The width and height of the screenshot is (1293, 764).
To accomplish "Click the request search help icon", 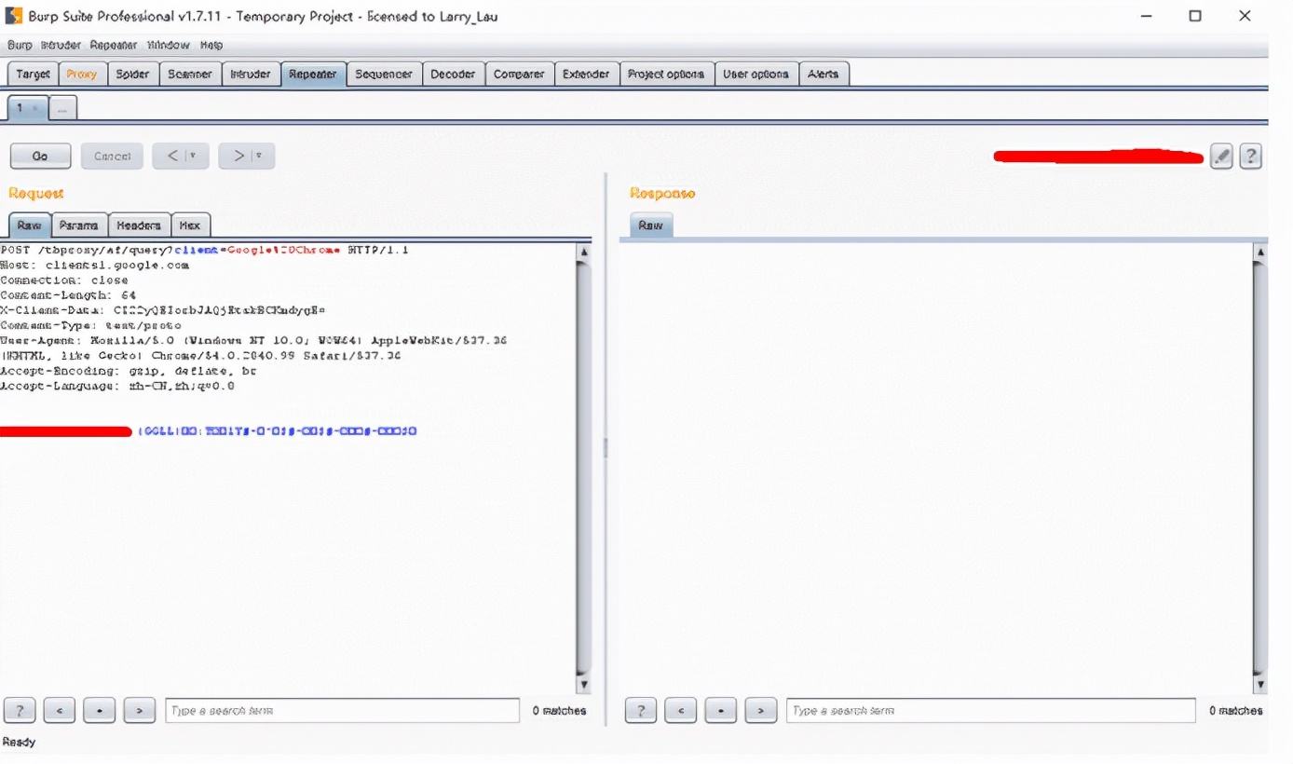I will [x=20, y=711].
